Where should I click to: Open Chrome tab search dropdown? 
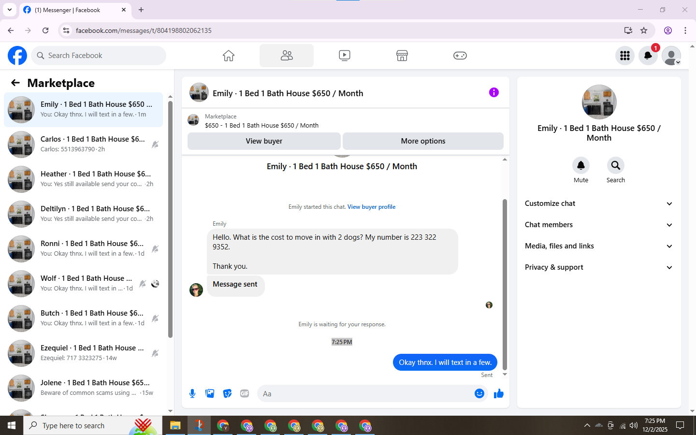point(10,10)
